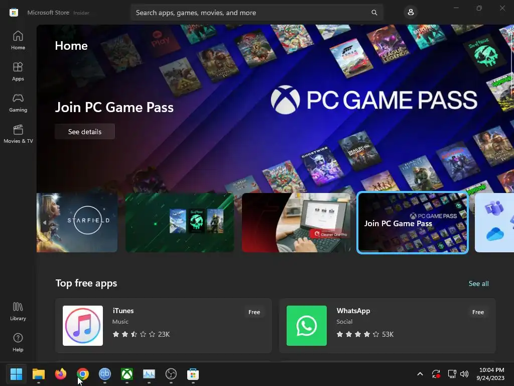Open the Library in sidebar
This screenshot has width=514, height=386.
pos(18,312)
